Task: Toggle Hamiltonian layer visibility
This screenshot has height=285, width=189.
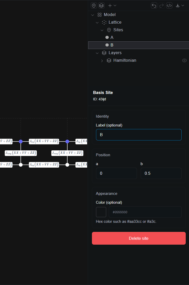Action: [x=184, y=60]
